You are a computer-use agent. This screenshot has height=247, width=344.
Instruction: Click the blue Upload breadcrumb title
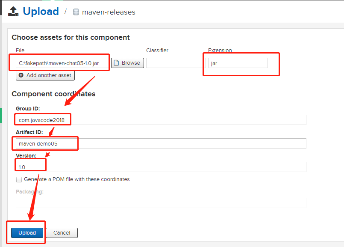click(41, 12)
